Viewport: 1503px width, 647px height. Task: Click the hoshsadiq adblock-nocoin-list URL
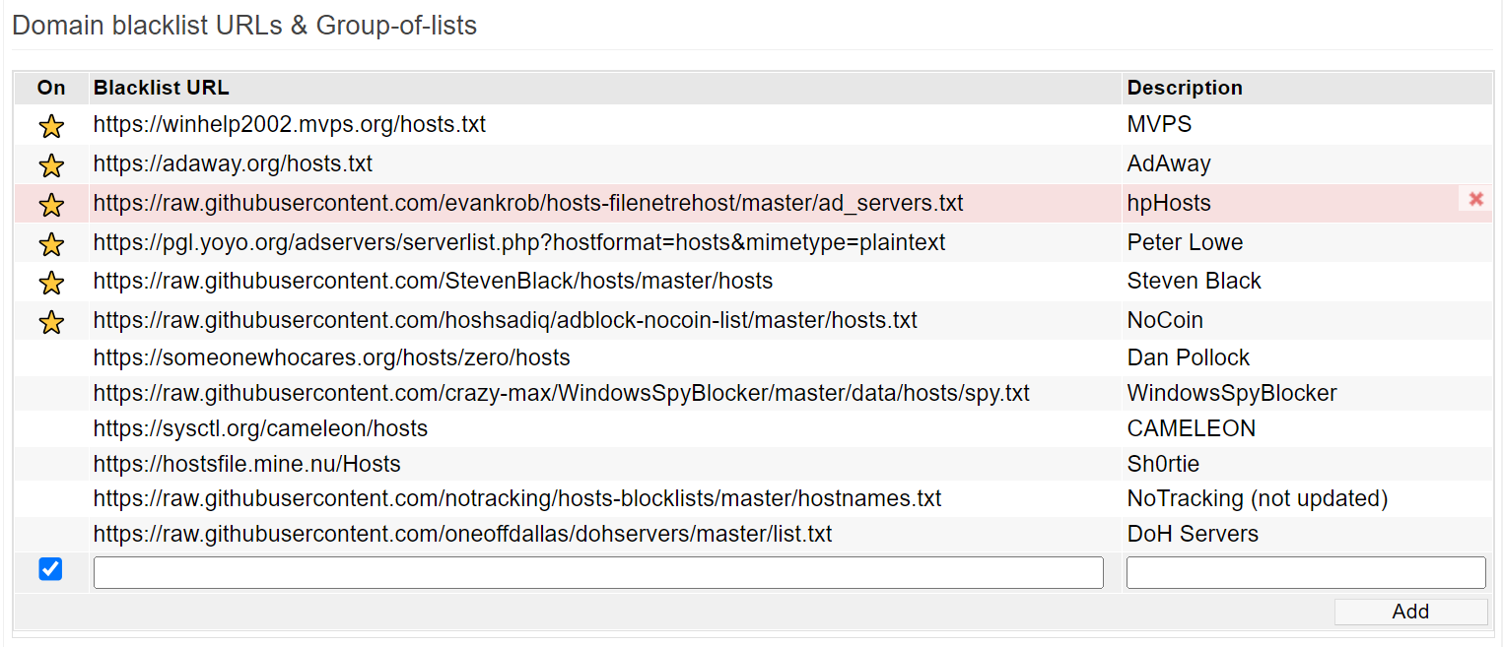point(506,320)
